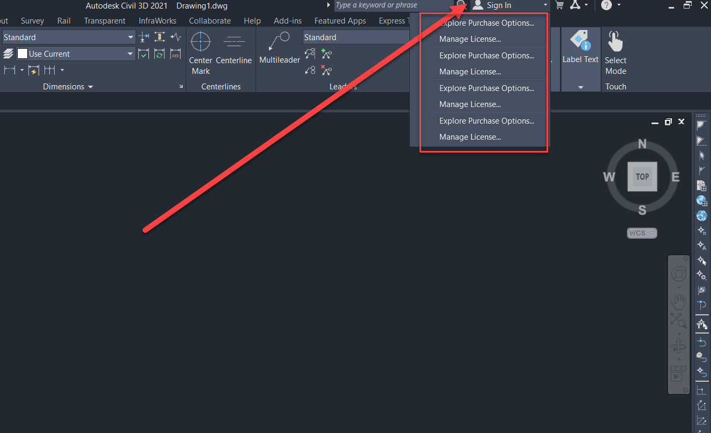Open the WCS dropdown under the ViewCube
The height and width of the screenshot is (433, 711).
tap(642, 233)
